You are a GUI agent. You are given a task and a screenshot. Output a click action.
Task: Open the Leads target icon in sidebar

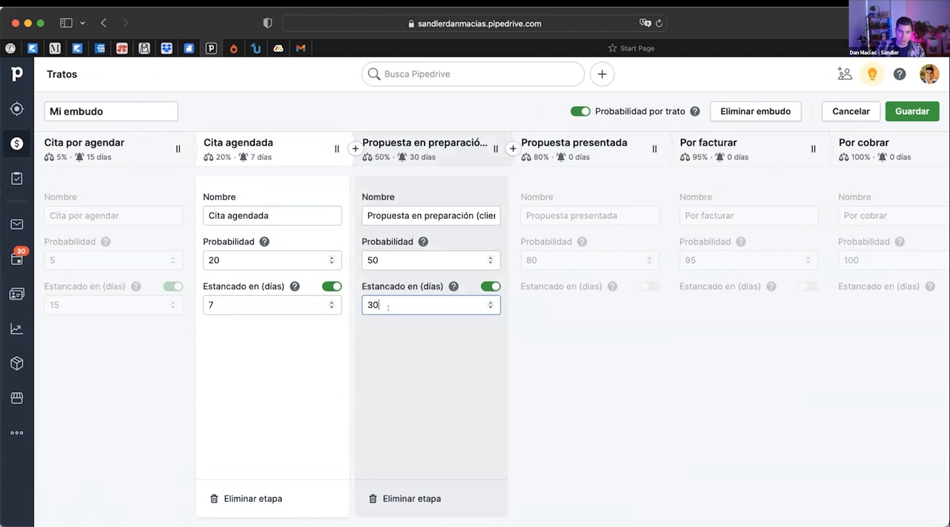[17, 109]
